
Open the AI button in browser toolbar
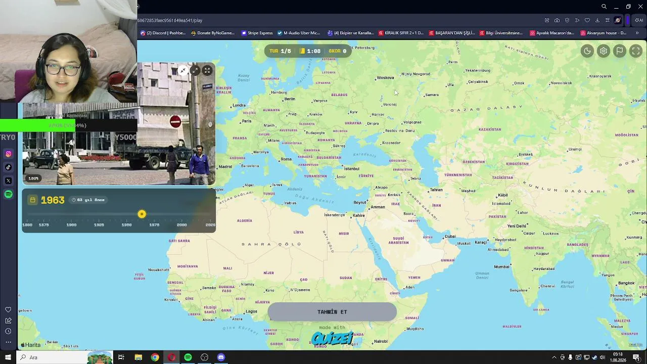click(x=639, y=20)
